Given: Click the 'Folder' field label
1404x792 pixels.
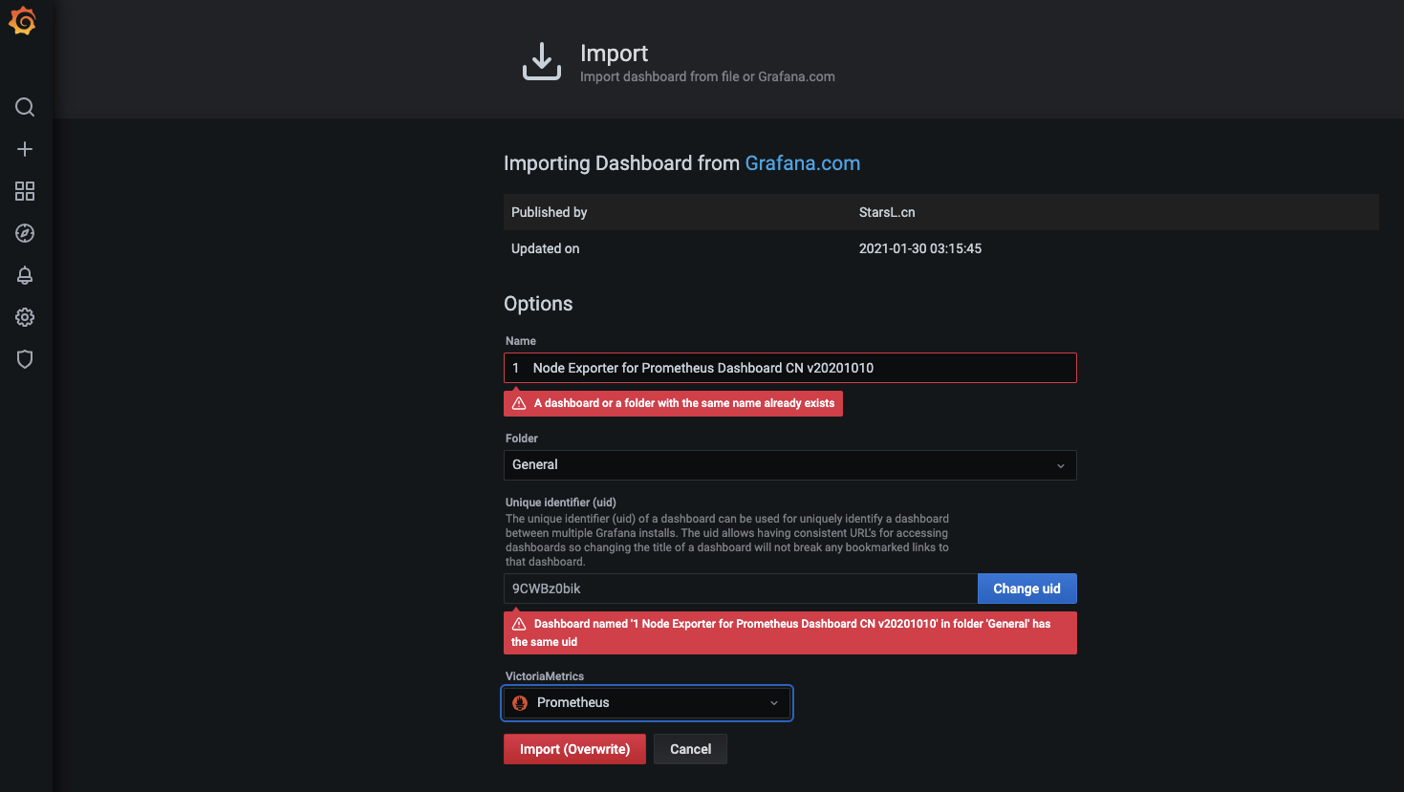Looking at the screenshot, I should click(522, 439).
